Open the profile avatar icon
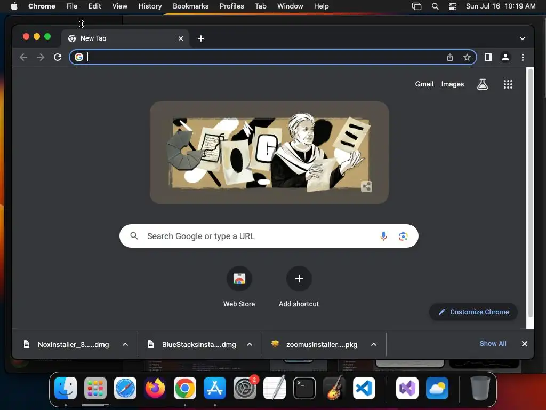 (x=505, y=57)
